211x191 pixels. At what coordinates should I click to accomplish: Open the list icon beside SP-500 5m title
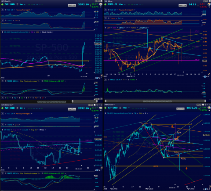click(17, 4)
